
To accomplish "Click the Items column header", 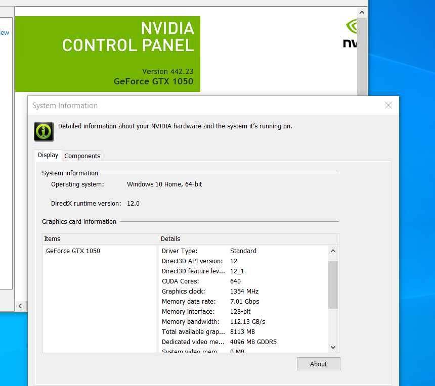I will coord(101,239).
